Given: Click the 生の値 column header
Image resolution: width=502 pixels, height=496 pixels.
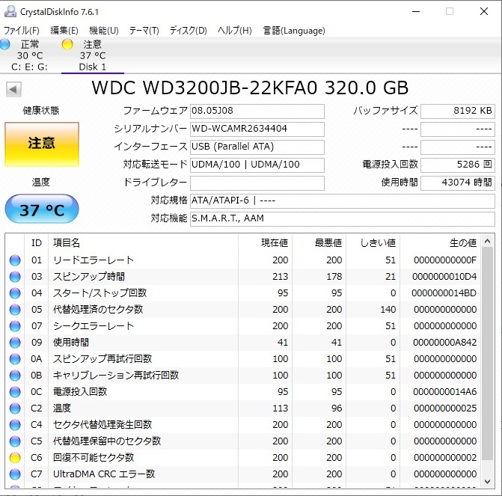Looking at the screenshot, I should click(440, 243).
